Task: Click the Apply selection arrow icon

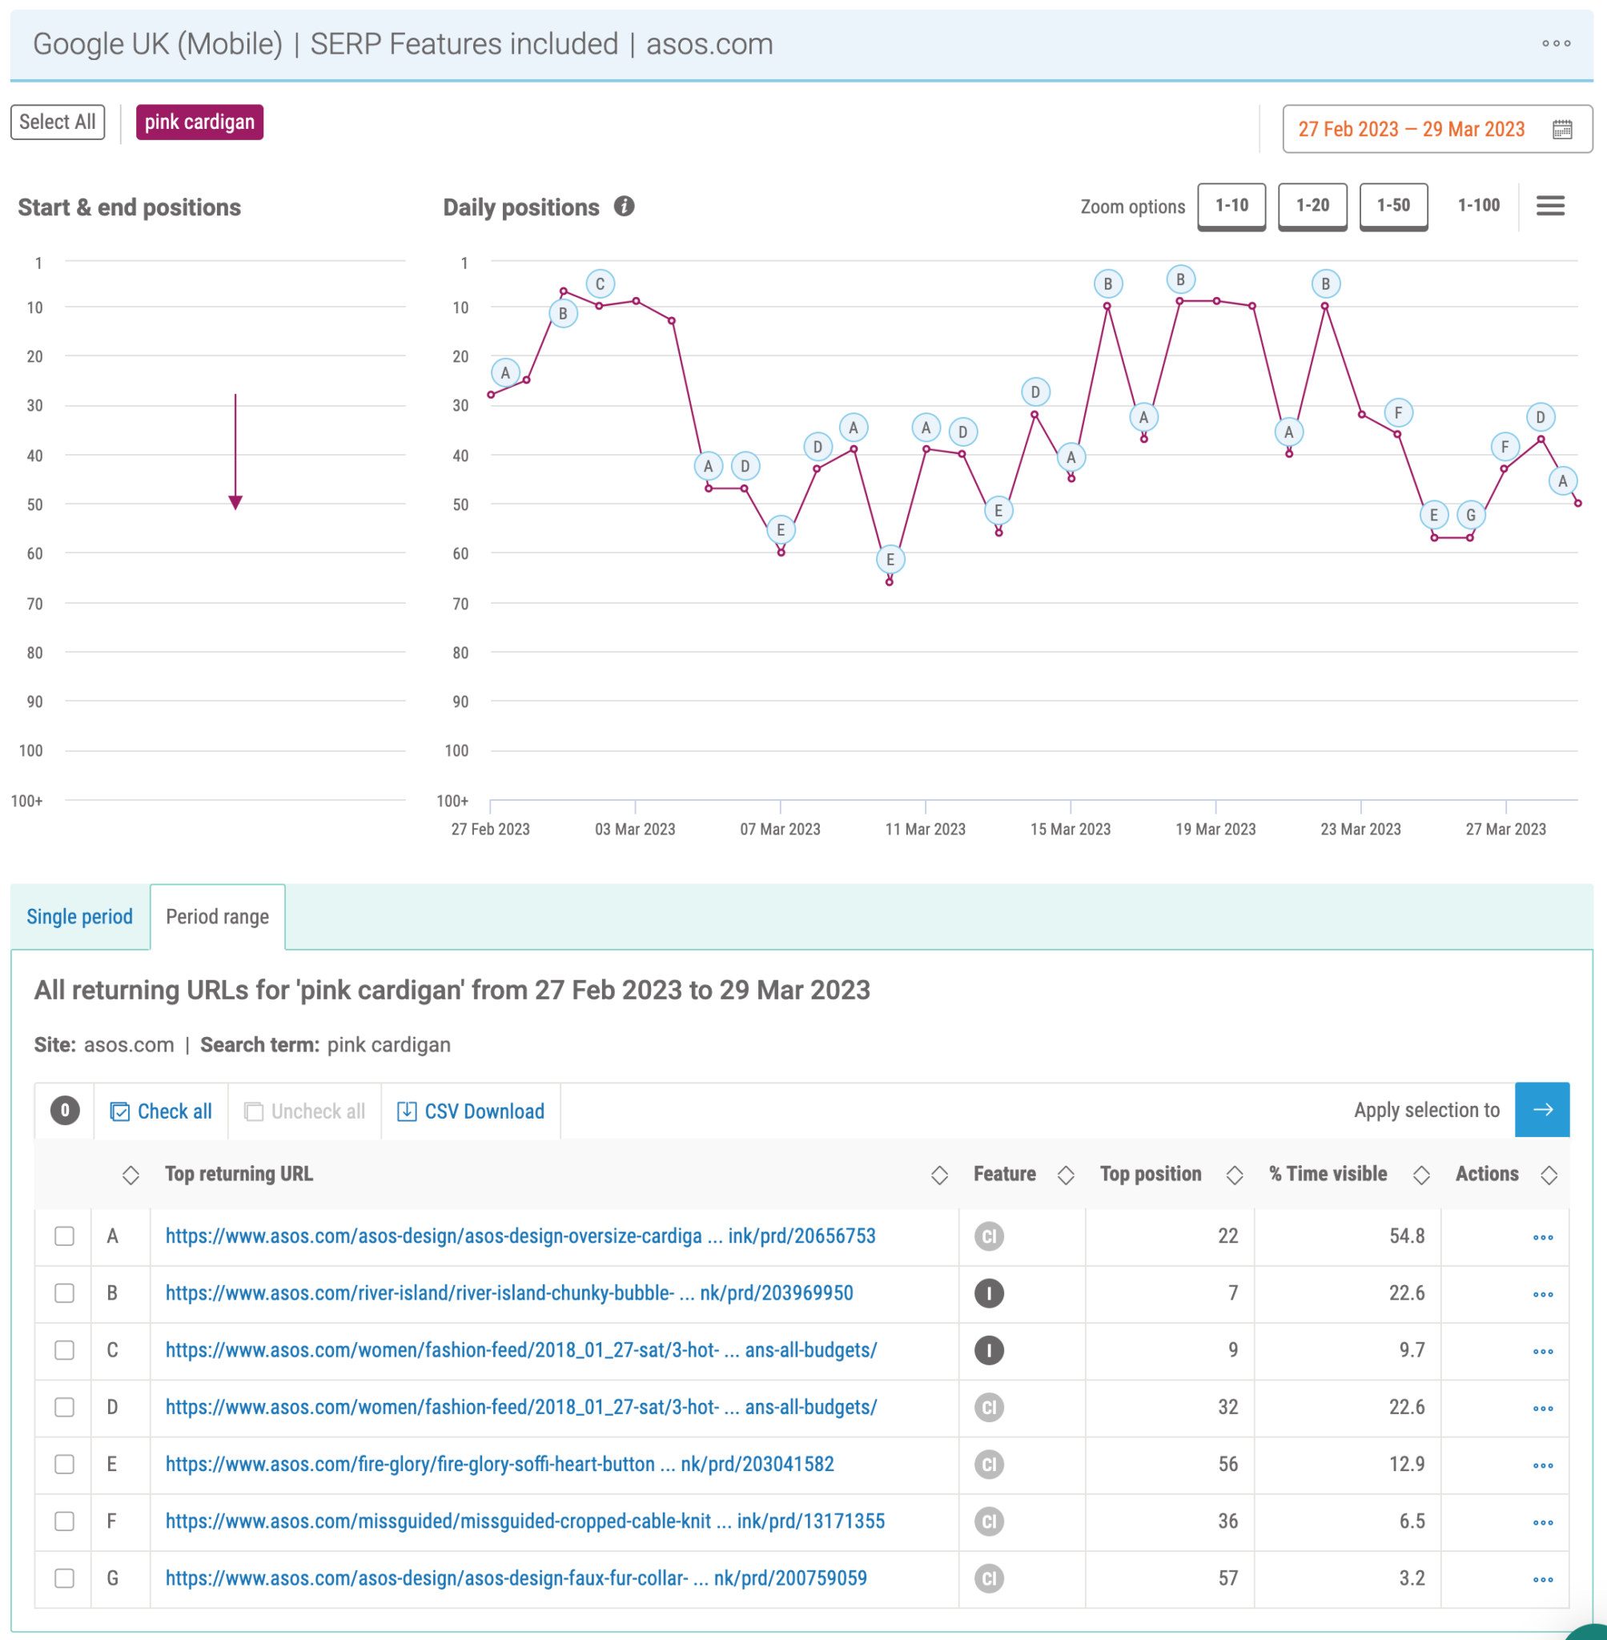Action: [1542, 1110]
